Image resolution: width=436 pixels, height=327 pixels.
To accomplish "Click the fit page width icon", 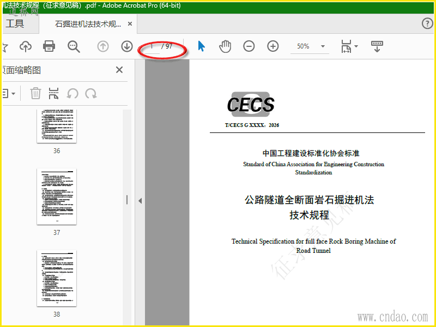I will pyautogui.click(x=346, y=46).
